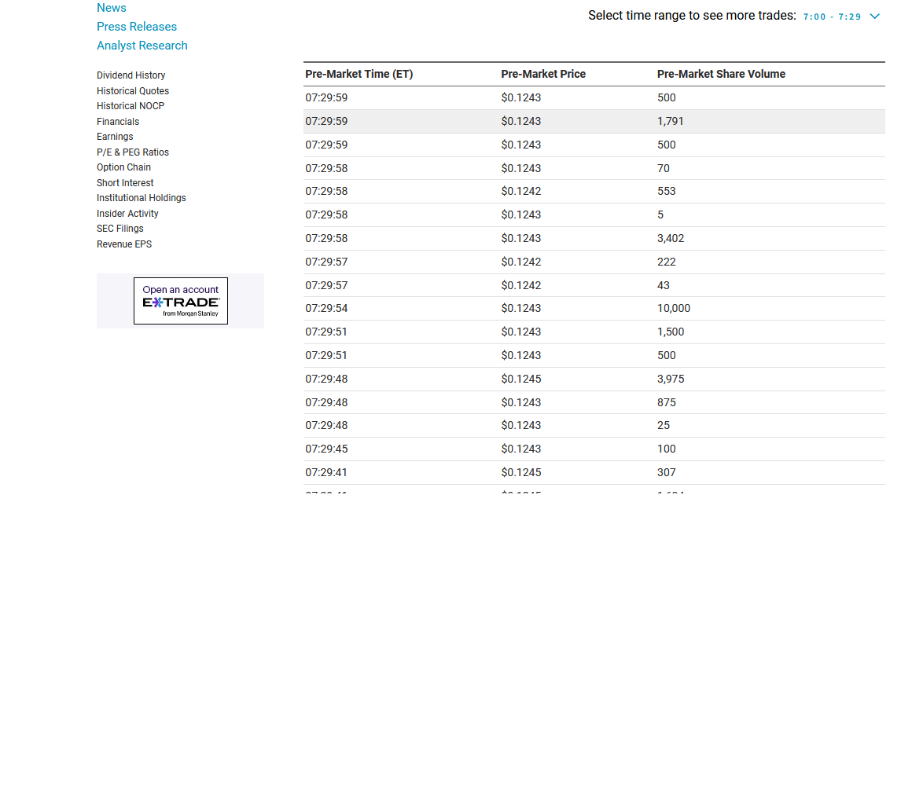Viewport: 923px width, 792px height.
Task: Click the $0.1242 price in the 222 row
Action: pos(521,262)
